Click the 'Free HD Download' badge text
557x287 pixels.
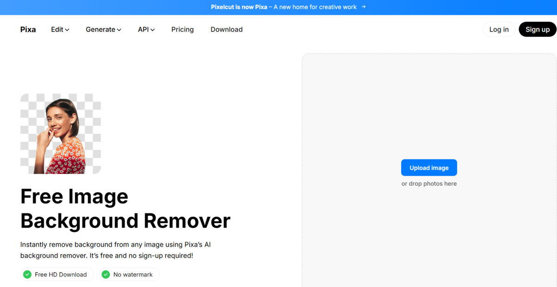[61, 274]
